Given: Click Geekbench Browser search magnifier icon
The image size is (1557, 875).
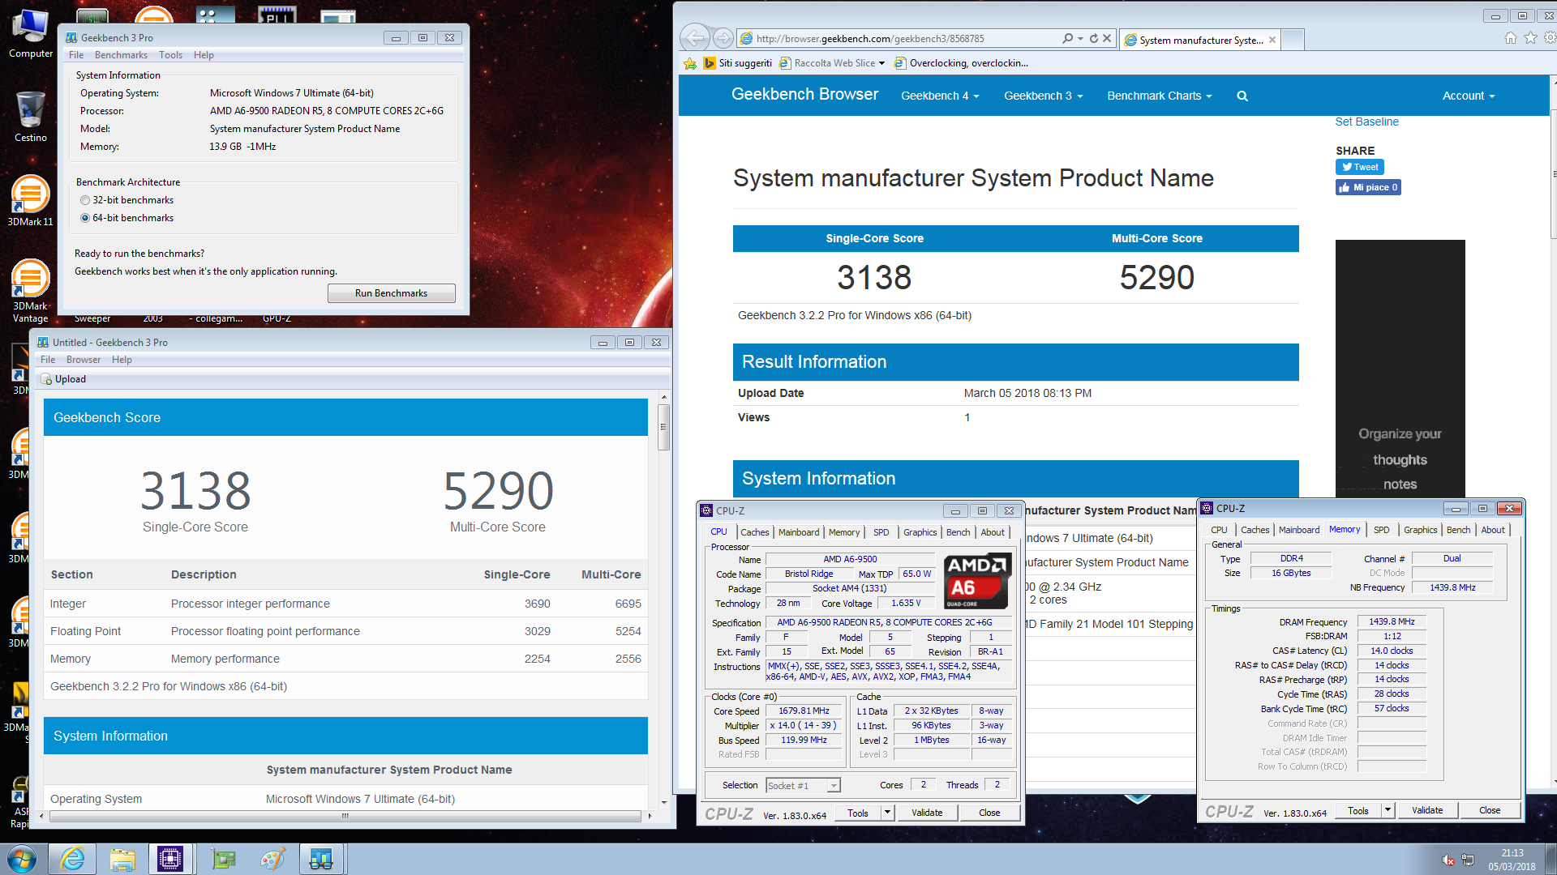Looking at the screenshot, I should coord(1242,96).
